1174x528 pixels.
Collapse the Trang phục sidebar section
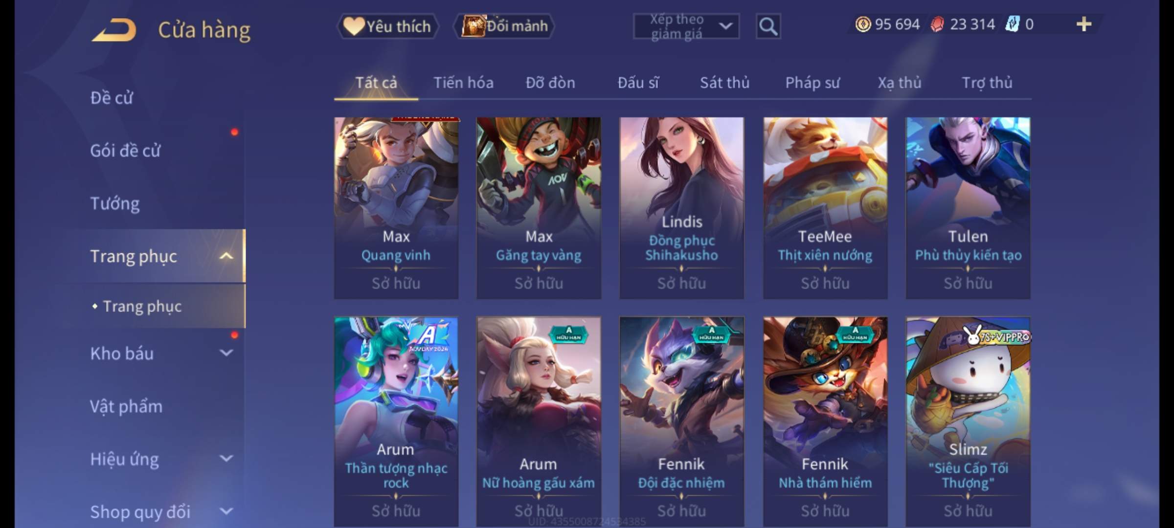click(226, 256)
